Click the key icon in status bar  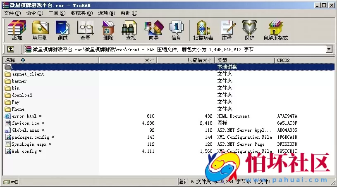14,182
